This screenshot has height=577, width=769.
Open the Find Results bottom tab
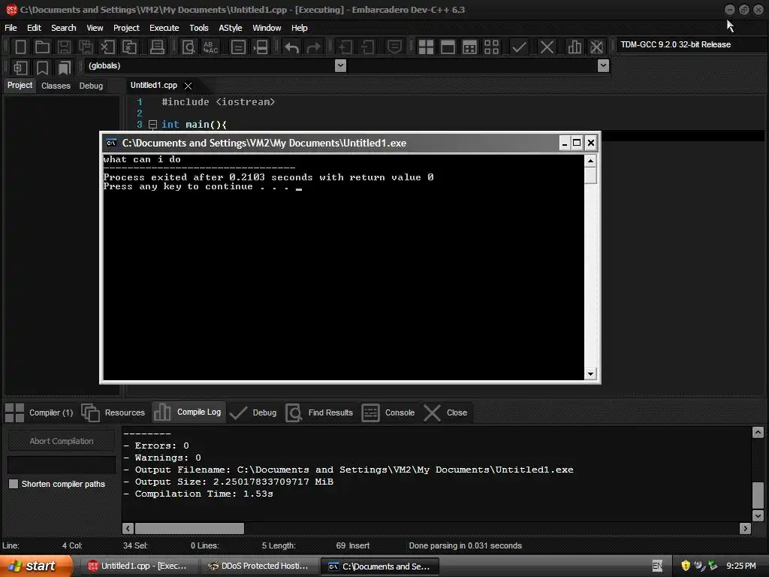click(319, 412)
